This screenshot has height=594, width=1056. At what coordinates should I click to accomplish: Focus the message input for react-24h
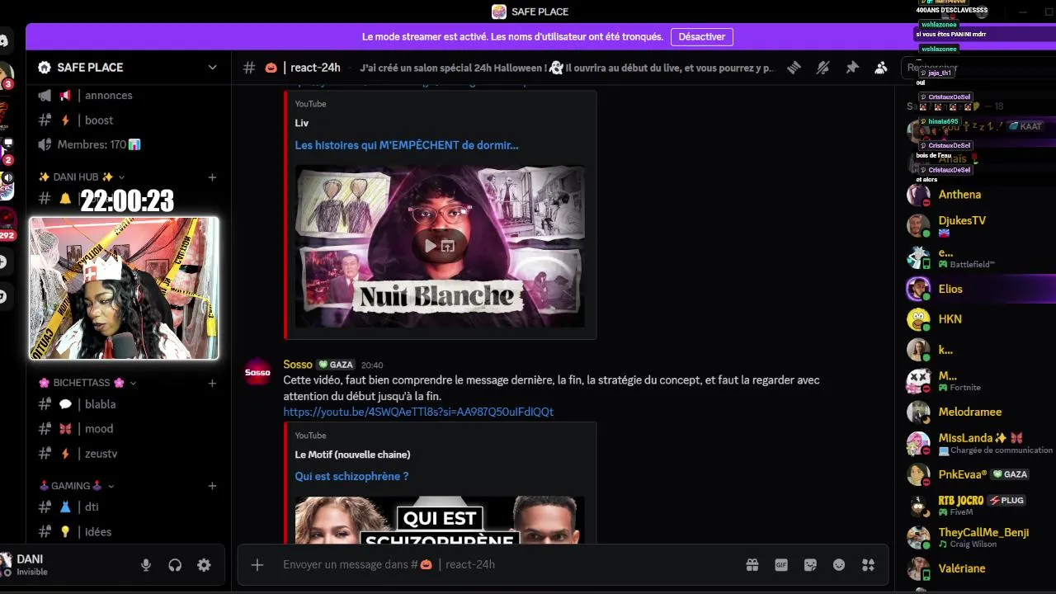point(511,565)
